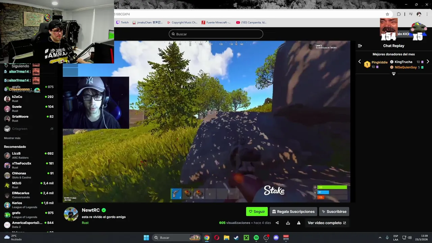The height and width of the screenshot is (243, 432).
Task: Open Ver video completo link
Action: pos(327,223)
